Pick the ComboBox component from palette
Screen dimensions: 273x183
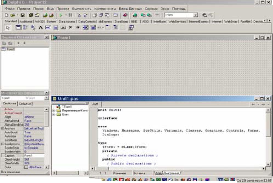tap(93, 28)
